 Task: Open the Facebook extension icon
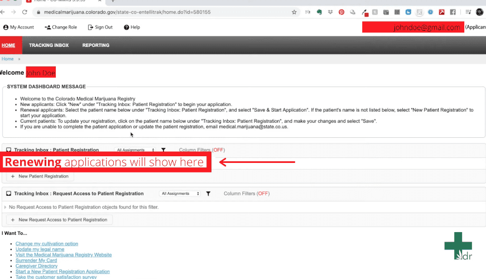point(453,12)
